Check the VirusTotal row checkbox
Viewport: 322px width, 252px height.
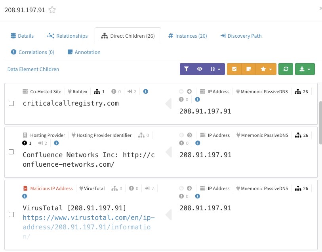click(11, 215)
